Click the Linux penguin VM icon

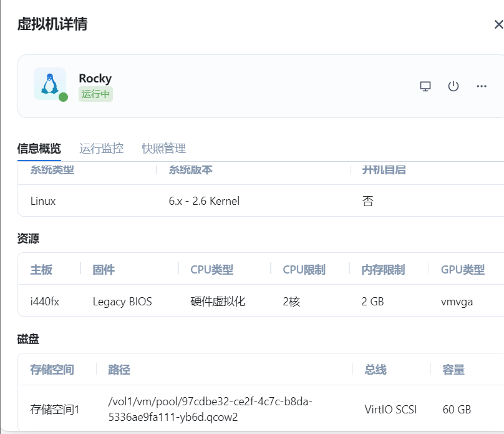[x=49, y=84]
